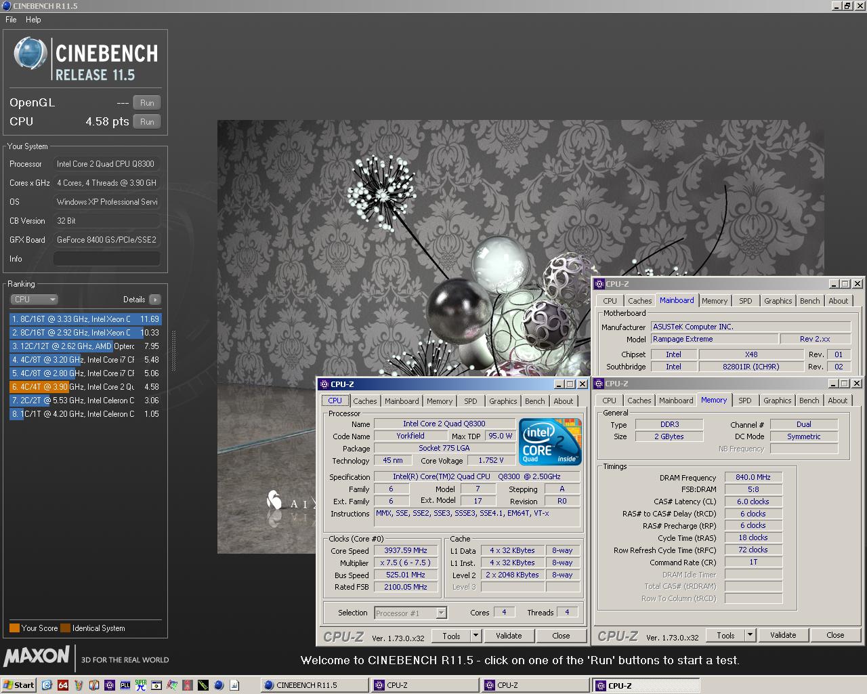Click the blue e browser quick launch icon
This screenshot has height=694, width=867.
[47, 685]
